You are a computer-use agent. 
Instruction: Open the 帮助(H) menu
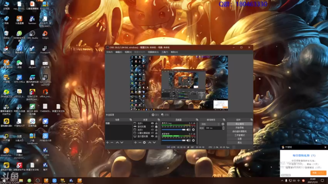click(174, 52)
